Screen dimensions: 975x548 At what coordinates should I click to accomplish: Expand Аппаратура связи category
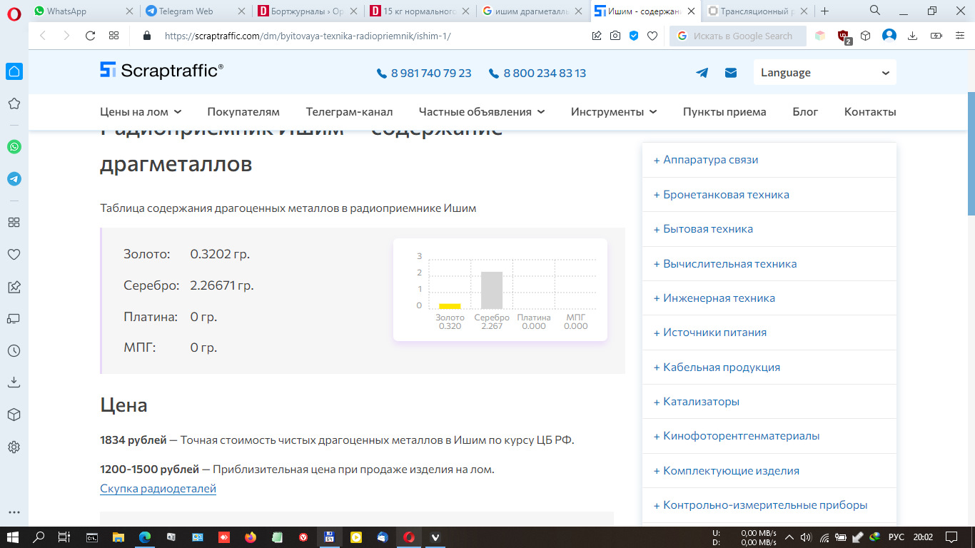[769, 160]
